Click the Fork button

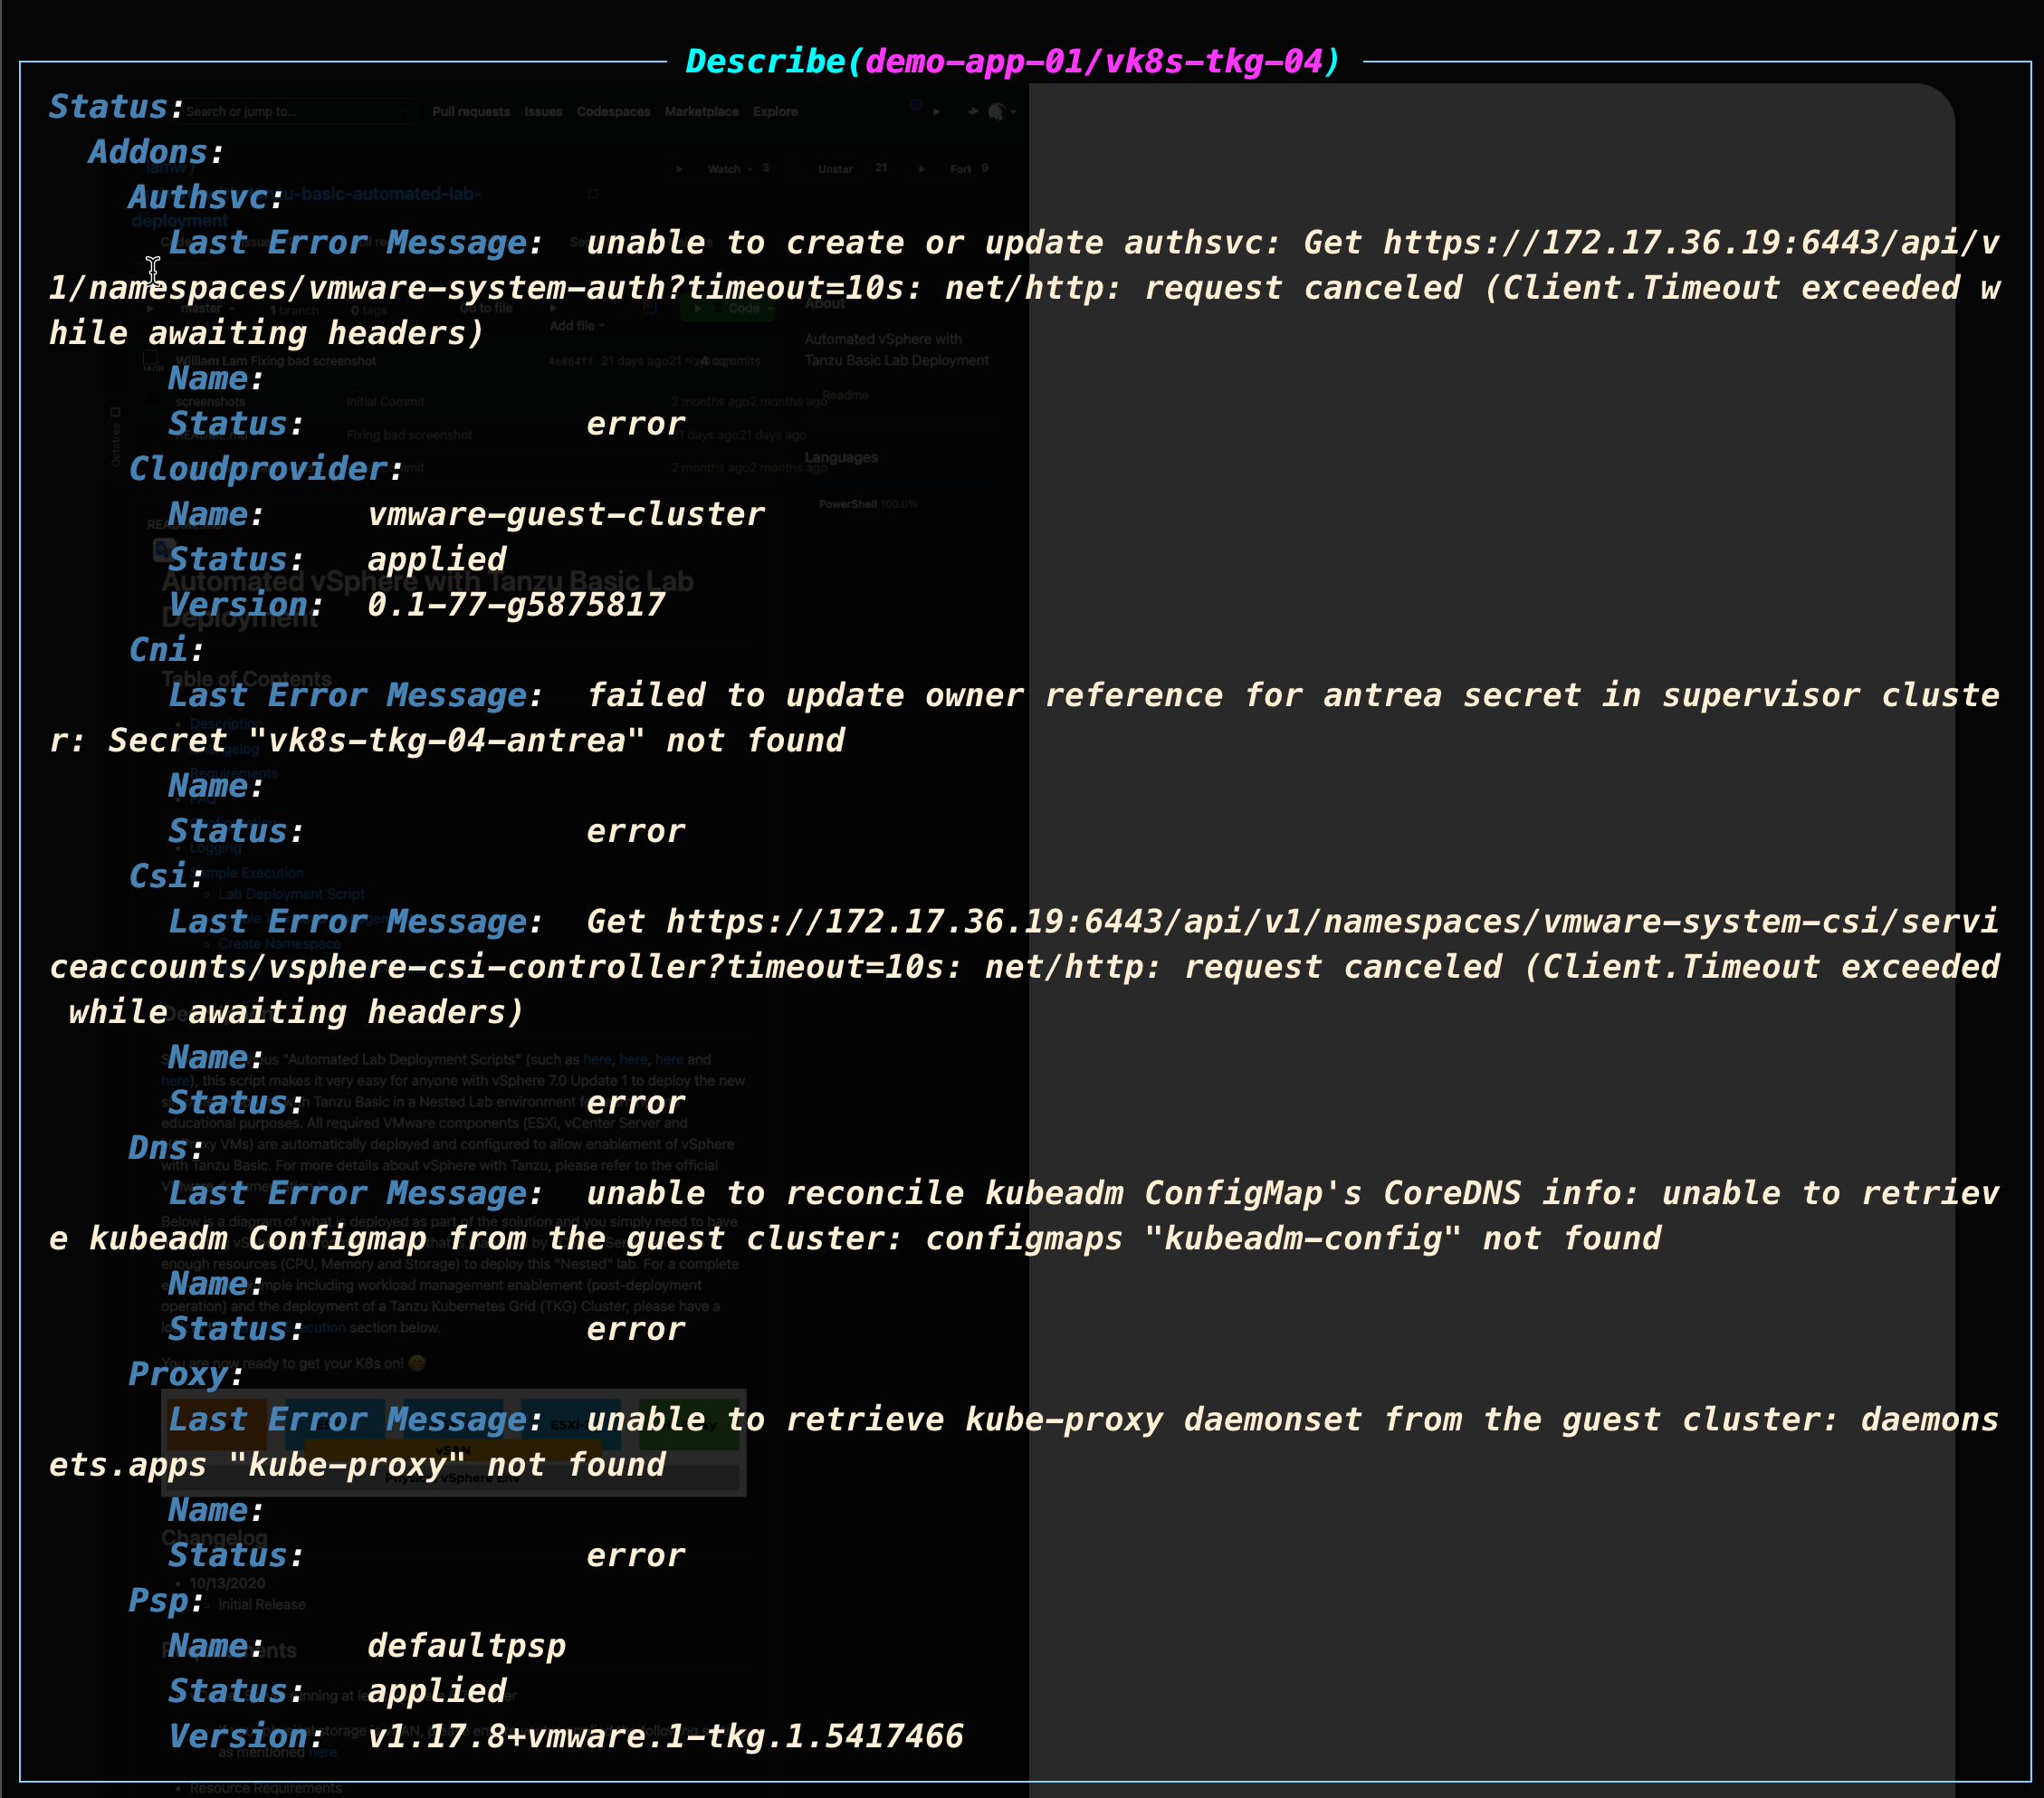[x=960, y=169]
